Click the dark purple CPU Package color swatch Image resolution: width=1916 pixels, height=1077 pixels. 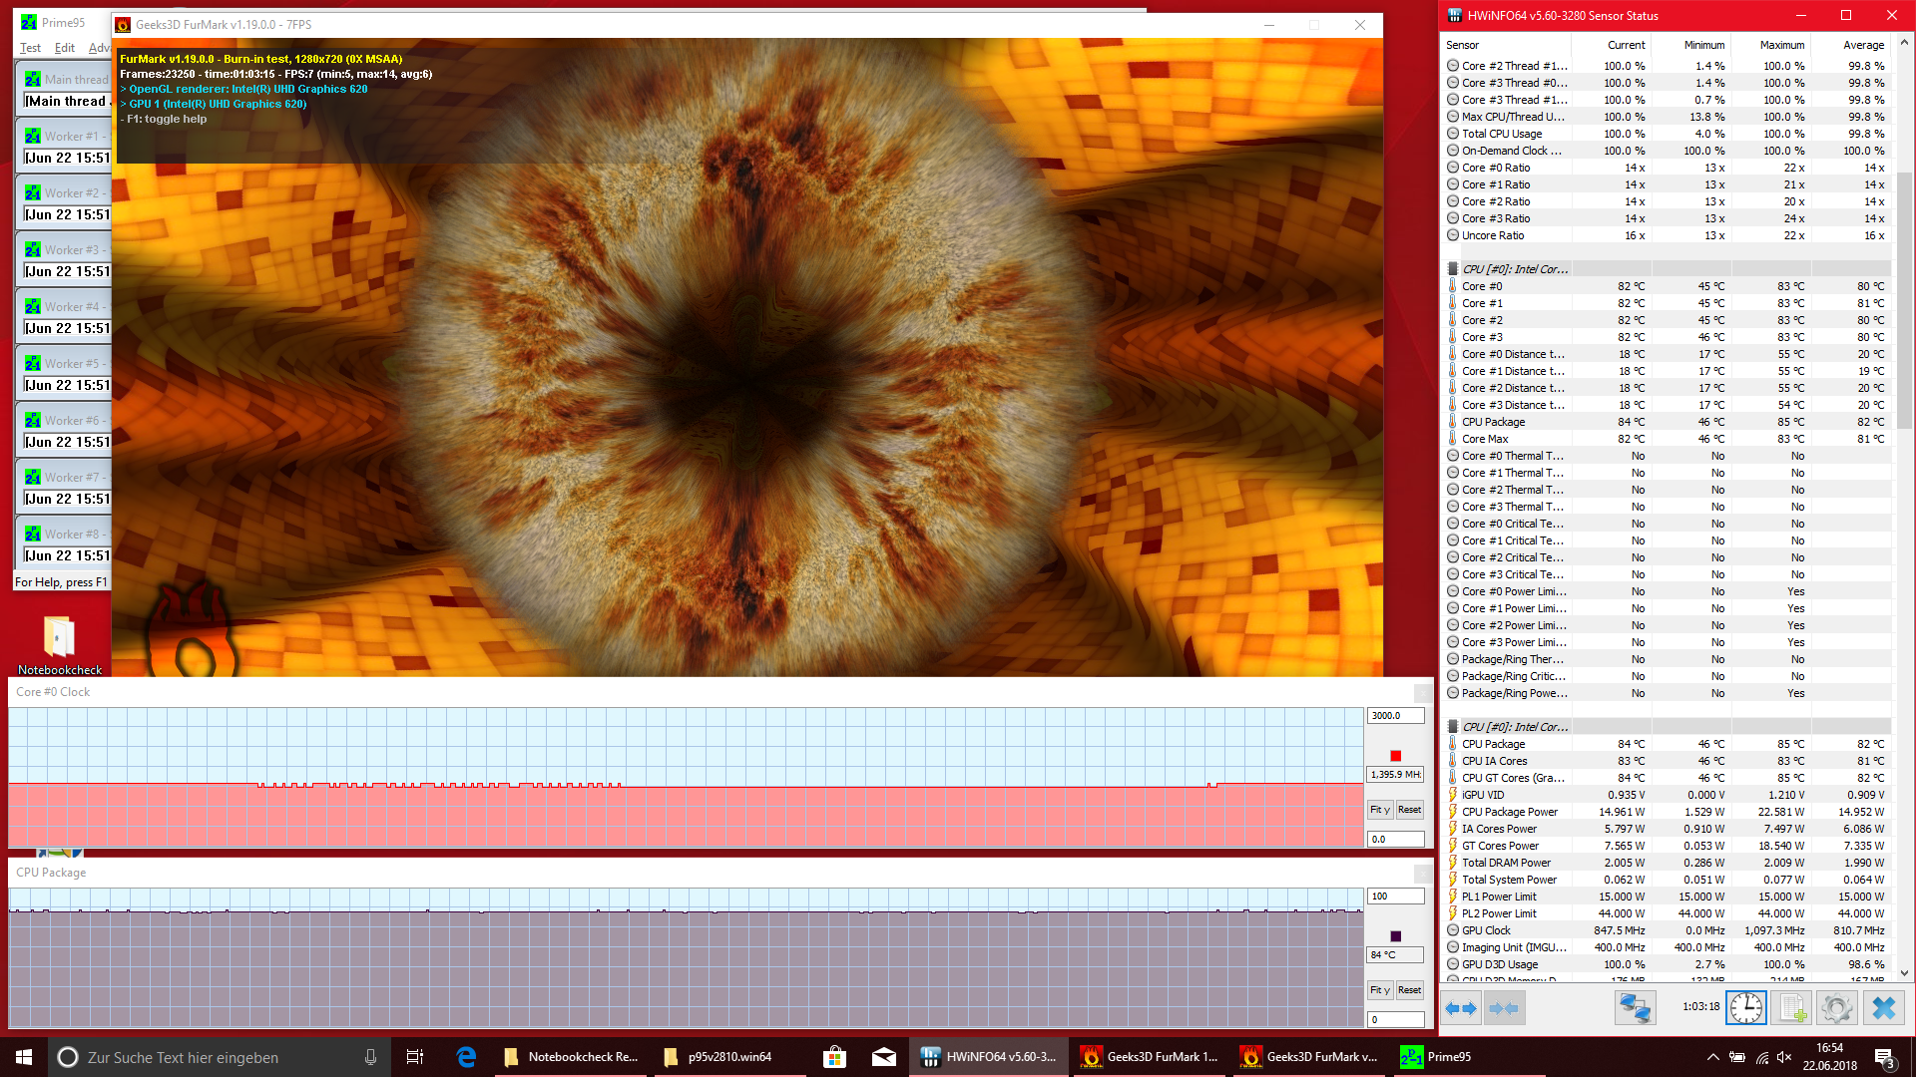pos(1395,936)
